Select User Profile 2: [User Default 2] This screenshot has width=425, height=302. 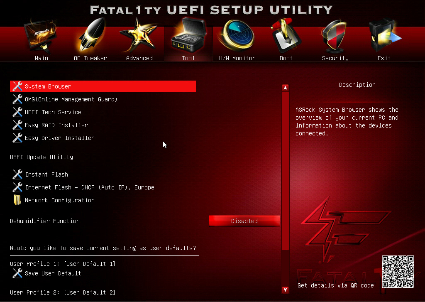point(63,292)
